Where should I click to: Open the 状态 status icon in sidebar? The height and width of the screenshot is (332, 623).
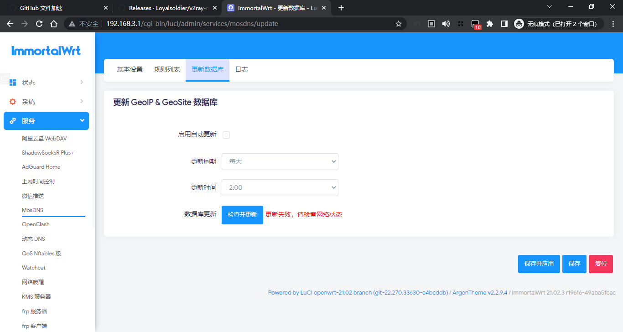pyautogui.click(x=12, y=83)
